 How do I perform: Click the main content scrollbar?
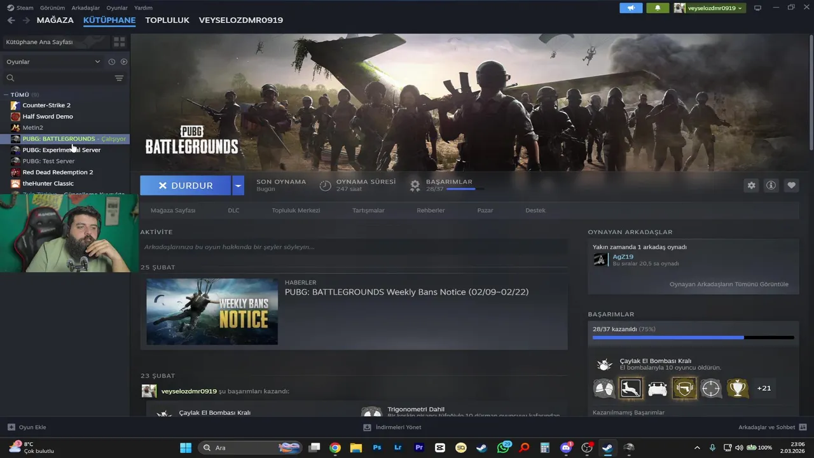811,94
